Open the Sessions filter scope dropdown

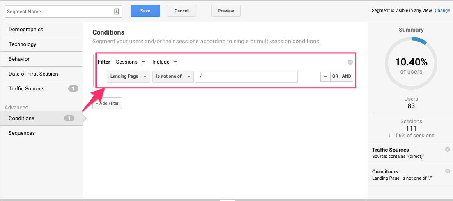click(x=130, y=62)
